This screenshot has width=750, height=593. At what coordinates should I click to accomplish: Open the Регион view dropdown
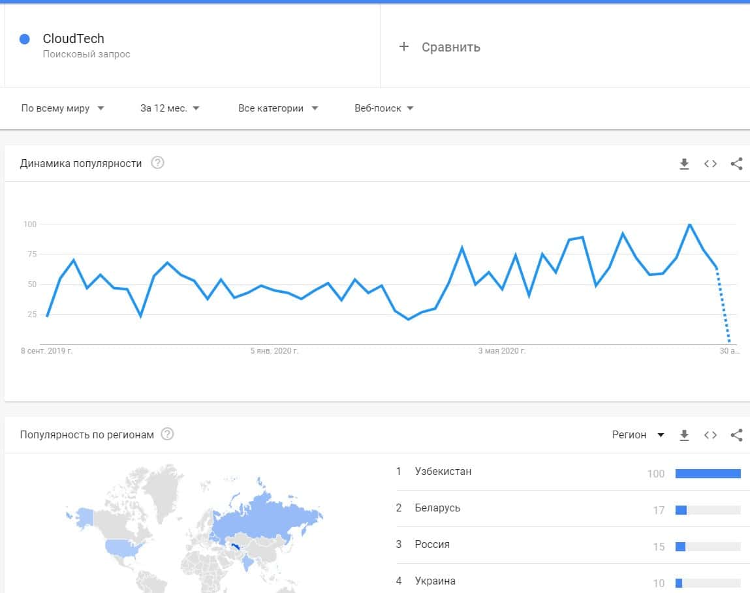638,435
